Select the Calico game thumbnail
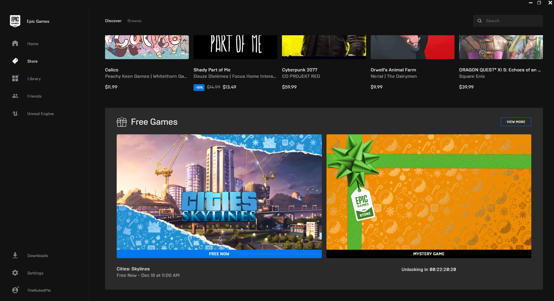 tap(147, 47)
